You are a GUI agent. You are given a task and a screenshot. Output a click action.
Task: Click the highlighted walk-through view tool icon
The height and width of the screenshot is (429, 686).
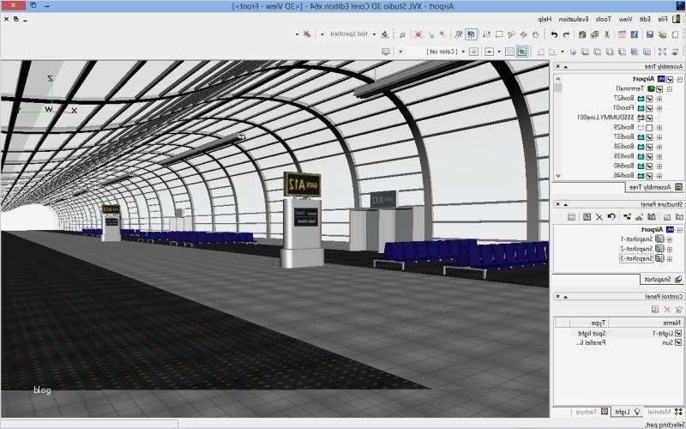pyautogui.click(x=471, y=34)
